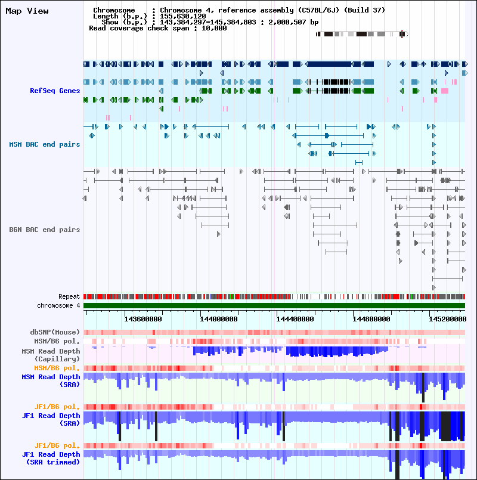Click the Repeat annotation color bar

click(274, 296)
